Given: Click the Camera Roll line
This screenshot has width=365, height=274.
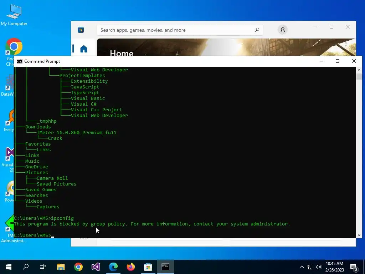Looking at the screenshot, I should pos(52,178).
